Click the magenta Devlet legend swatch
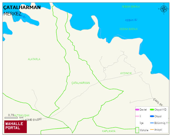The width and height of the screenshot is (172, 137). (x=137, y=110)
